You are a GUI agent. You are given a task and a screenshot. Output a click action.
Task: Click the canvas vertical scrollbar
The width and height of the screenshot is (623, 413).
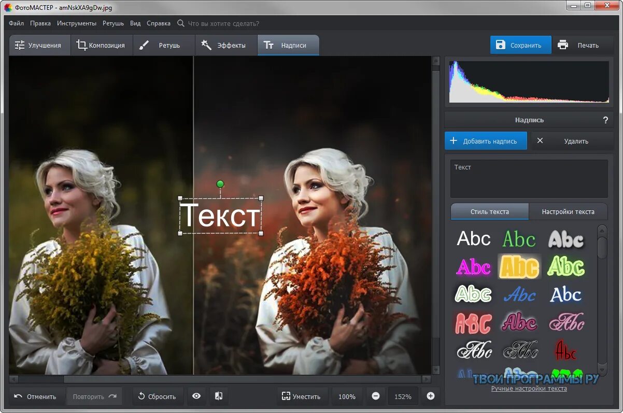436,215
